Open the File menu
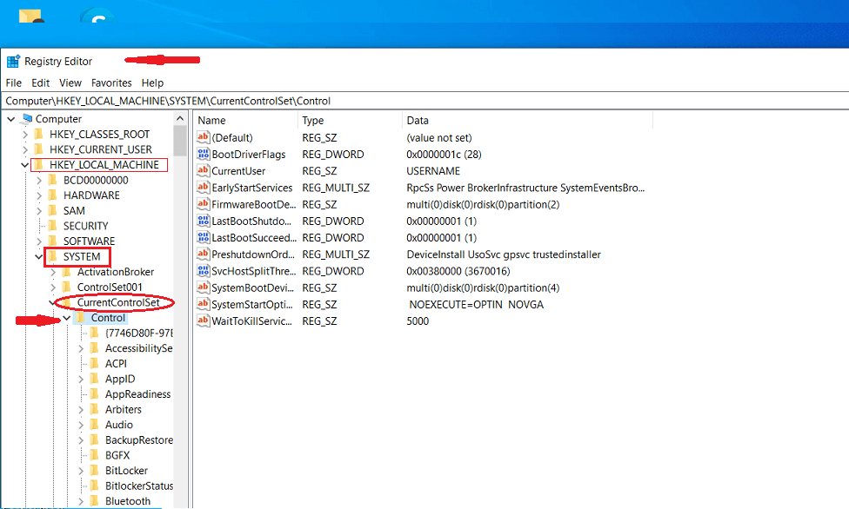The width and height of the screenshot is (849, 509). point(14,83)
